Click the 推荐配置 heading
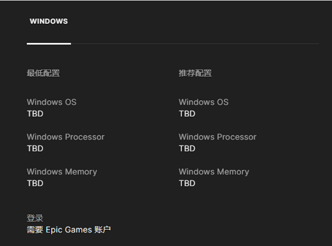Viewport: 332px width, 246px height. [x=195, y=73]
